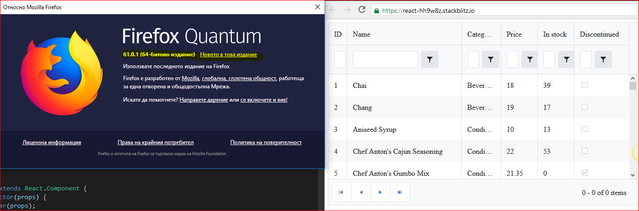Sort by the Discontinued column header
Screen dimensions: 639x211
(x=601, y=34)
